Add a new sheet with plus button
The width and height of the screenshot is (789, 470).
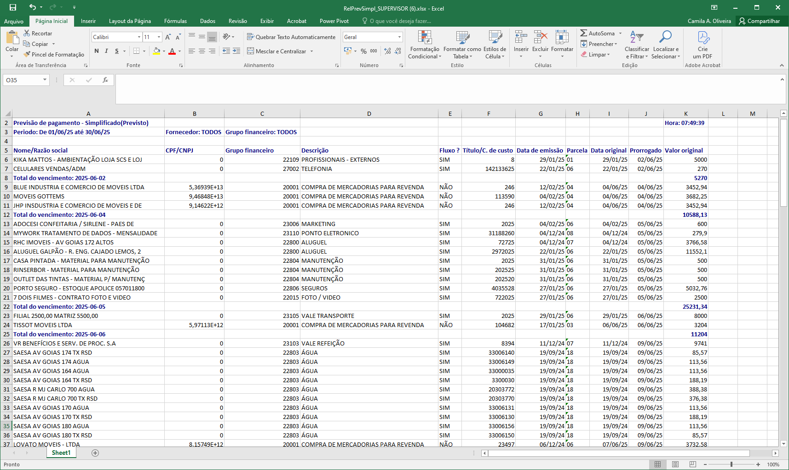(95, 453)
